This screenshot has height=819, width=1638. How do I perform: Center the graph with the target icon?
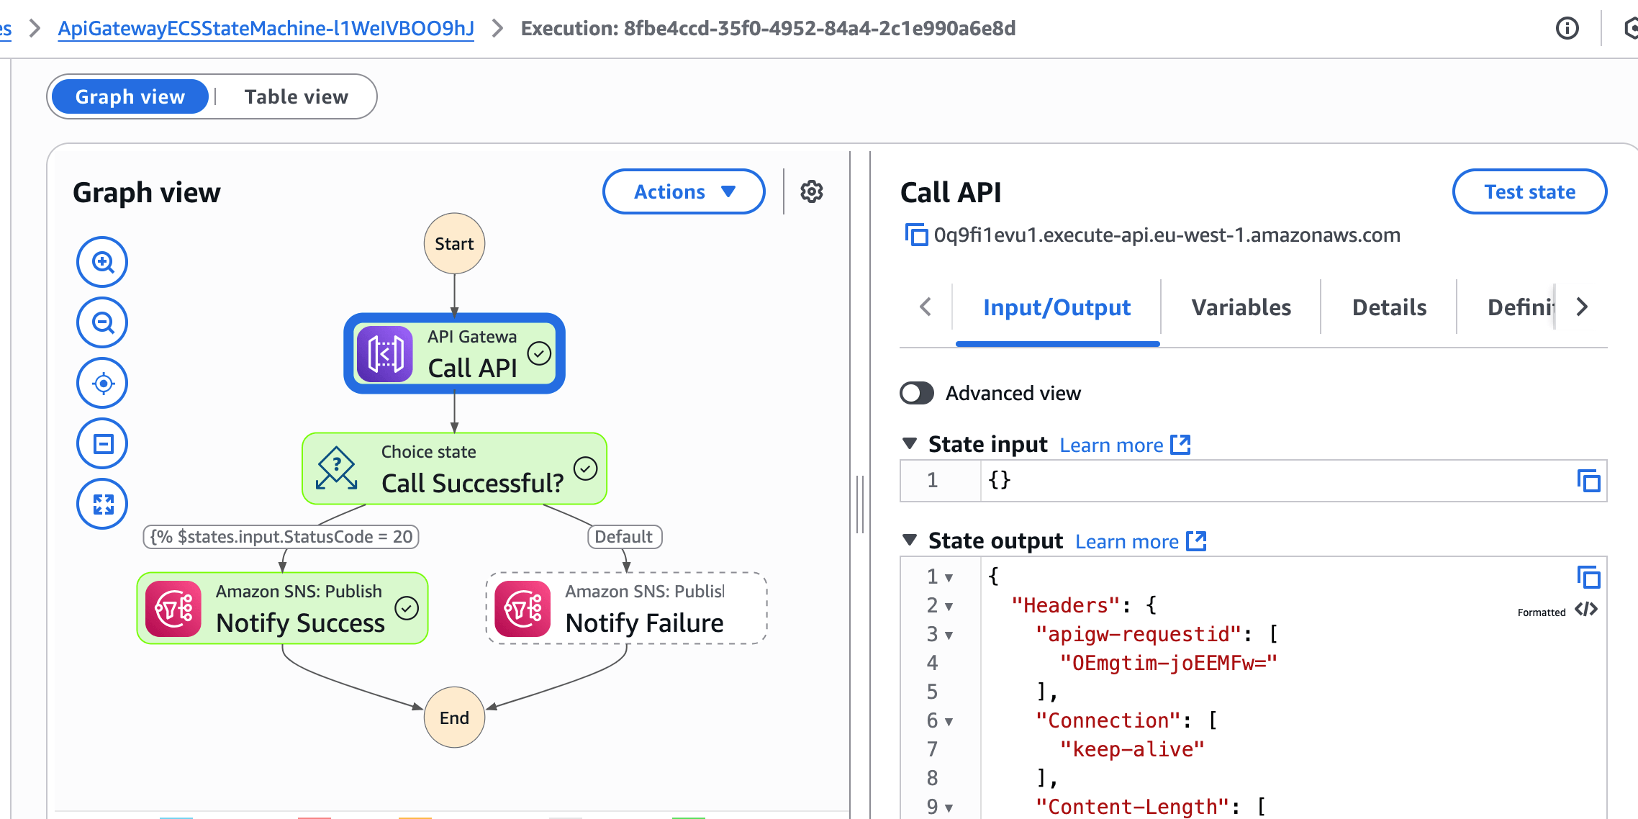[102, 383]
